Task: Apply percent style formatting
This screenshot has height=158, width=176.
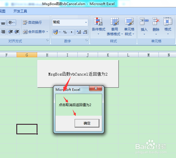Action: pos(65,32)
